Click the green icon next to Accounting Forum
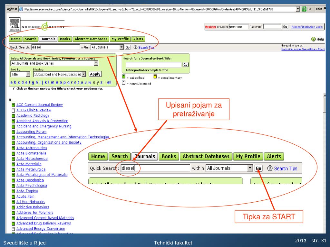This screenshot has height=247, width=330. click(x=13, y=132)
